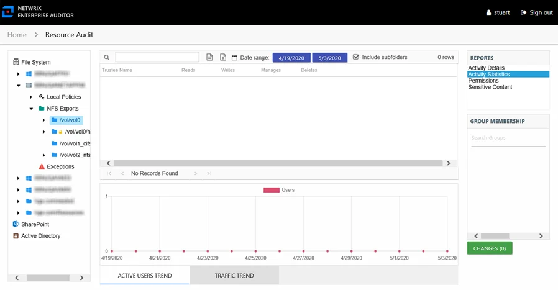The image size is (558, 290).
Task: Select Activity Statistics report
Action: [x=508, y=74]
